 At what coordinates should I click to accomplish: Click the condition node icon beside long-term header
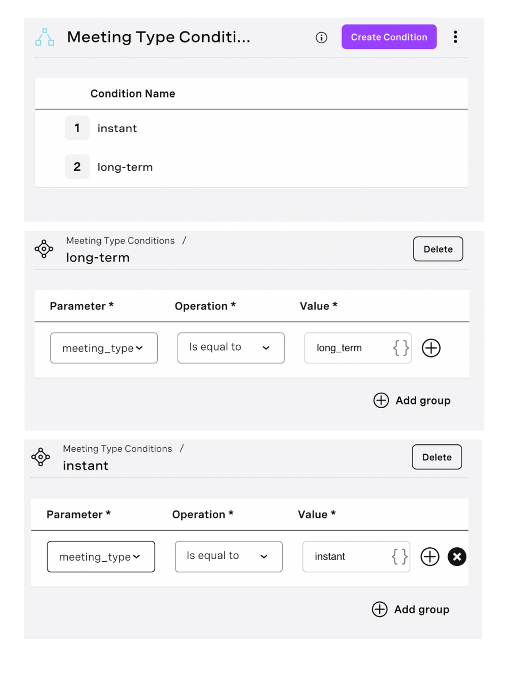coord(44,249)
